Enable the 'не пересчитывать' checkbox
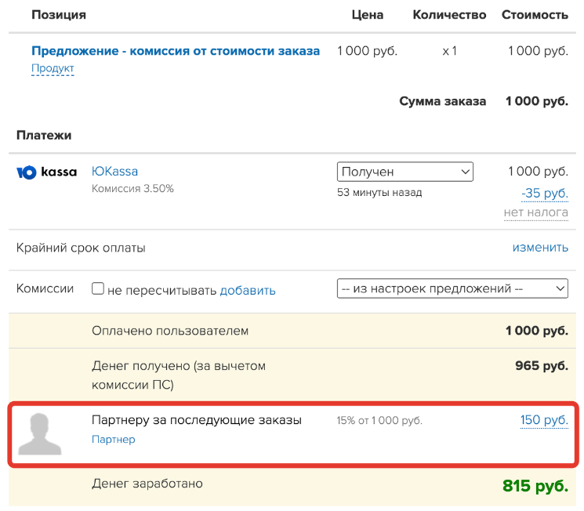 pos(98,288)
